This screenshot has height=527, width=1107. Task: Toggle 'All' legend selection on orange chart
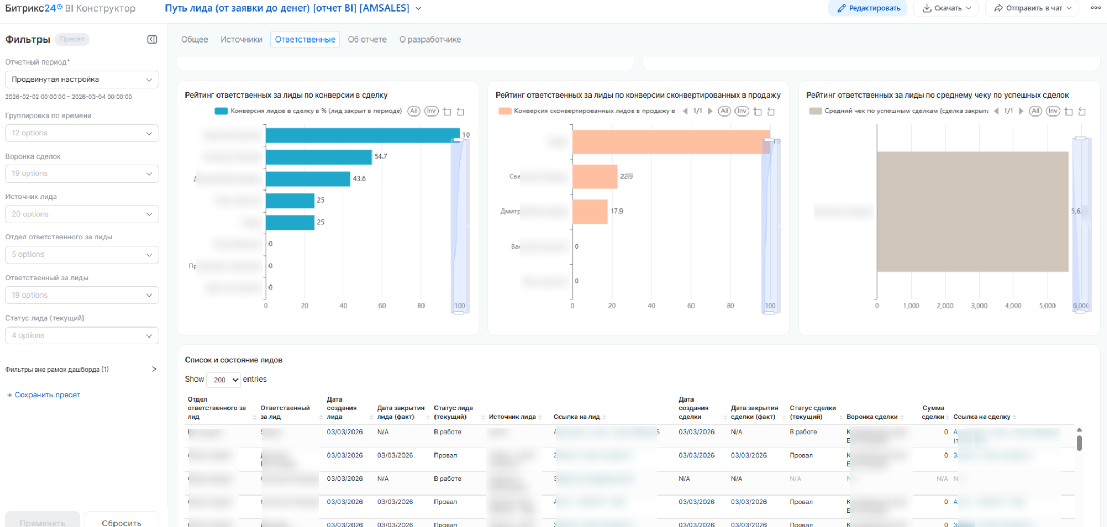click(725, 111)
